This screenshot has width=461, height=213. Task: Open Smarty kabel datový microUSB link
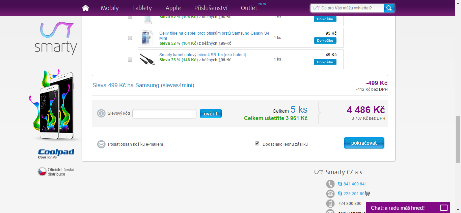click(x=203, y=55)
